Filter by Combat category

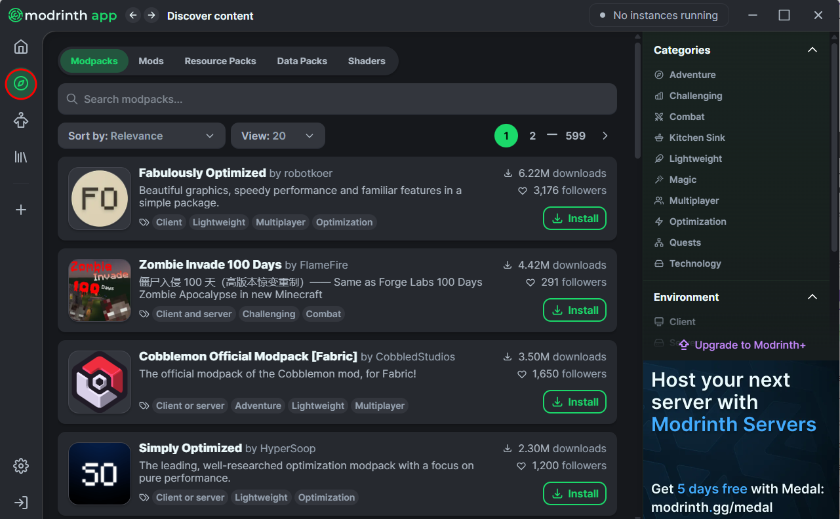click(x=679, y=117)
